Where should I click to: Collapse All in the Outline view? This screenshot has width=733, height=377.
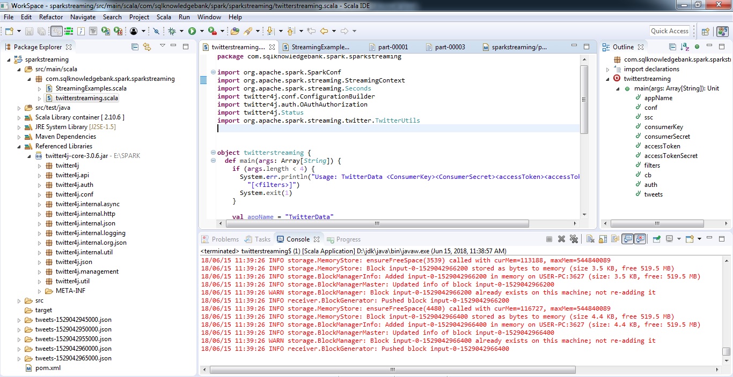[x=672, y=47]
